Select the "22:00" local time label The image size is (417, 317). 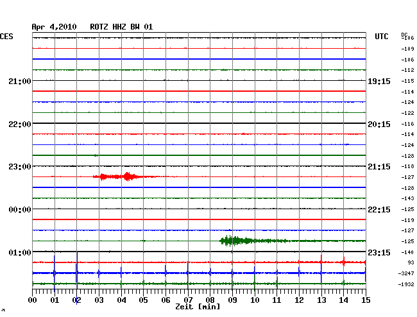20,124
